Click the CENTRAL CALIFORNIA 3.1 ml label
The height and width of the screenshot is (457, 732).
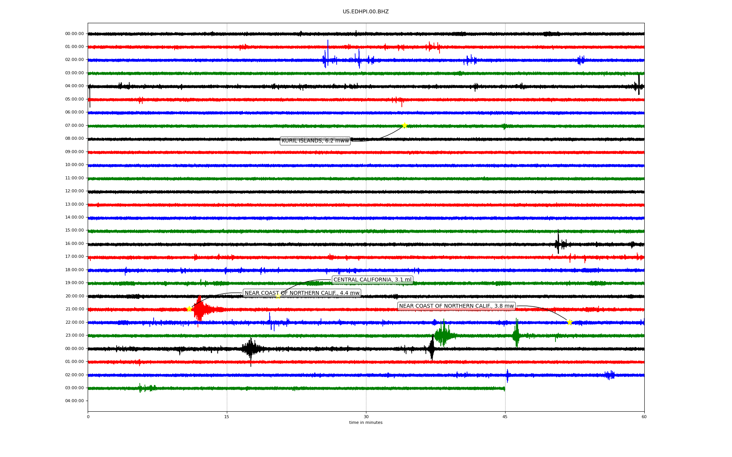[x=372, y=280]
